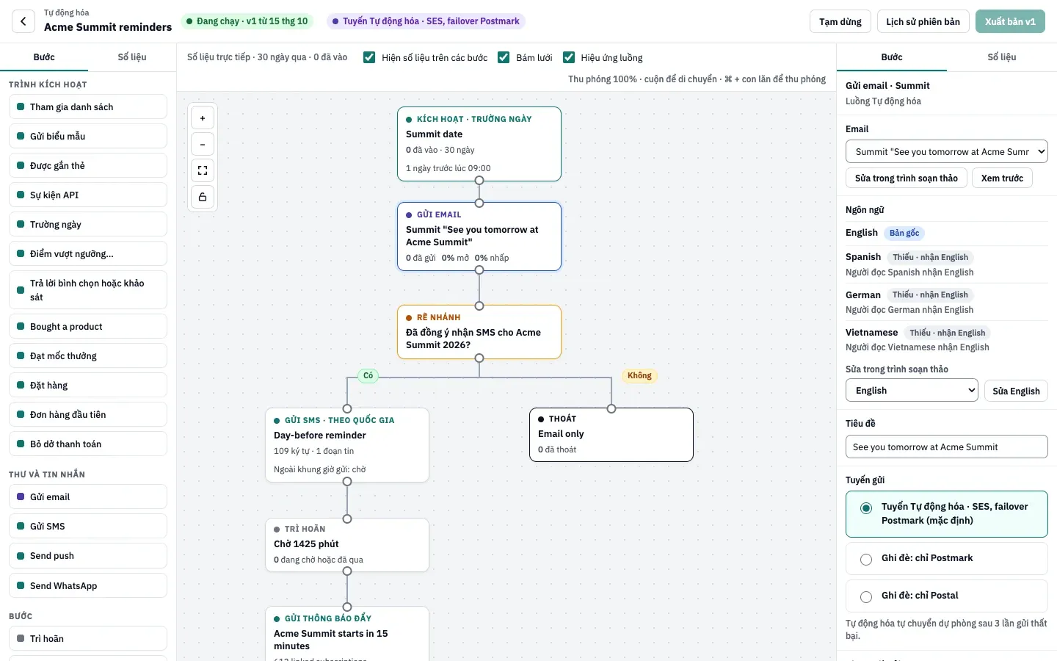Screen dimensions: 1057x661
Task: Add the Gửi SMS step
Action: (x=88, y=526)
